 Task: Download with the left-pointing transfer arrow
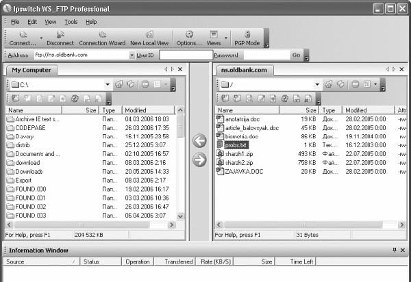tap(199, 142)
